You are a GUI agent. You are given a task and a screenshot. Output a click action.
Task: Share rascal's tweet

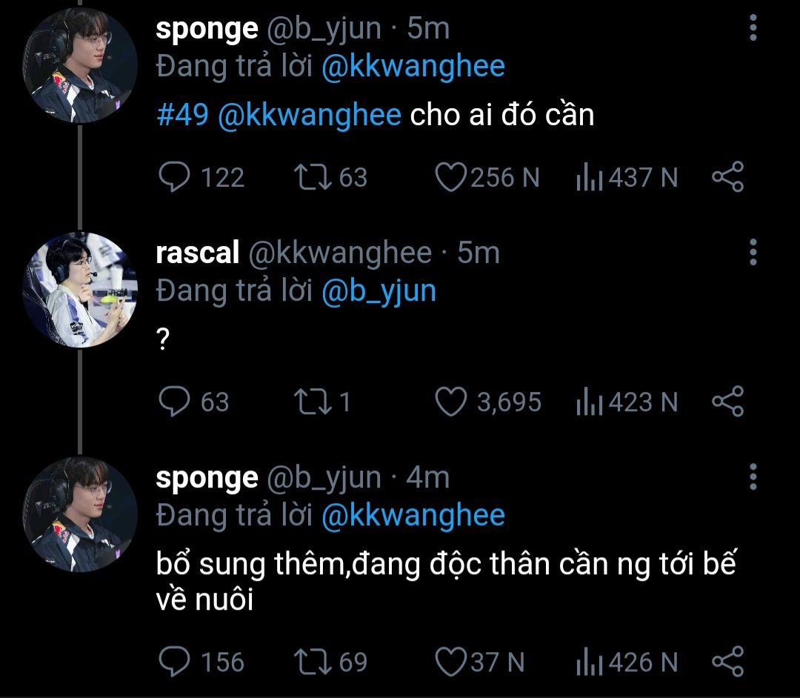tap(727, 402)
